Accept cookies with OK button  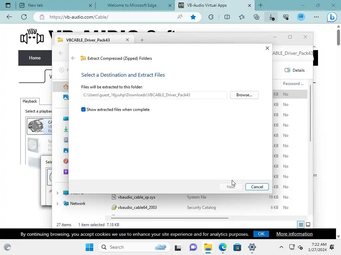(x=261, y=234)
